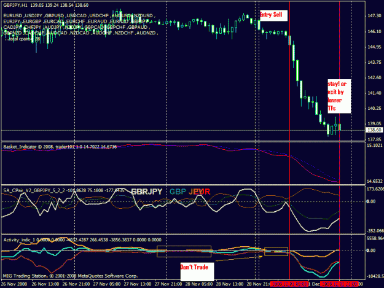Click the 140.25 price scale label

click(x=374, y=109)
